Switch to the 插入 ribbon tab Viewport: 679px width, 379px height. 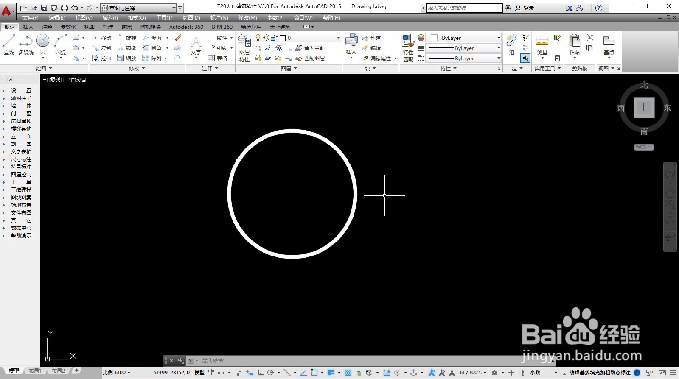[x=28, y=27]
